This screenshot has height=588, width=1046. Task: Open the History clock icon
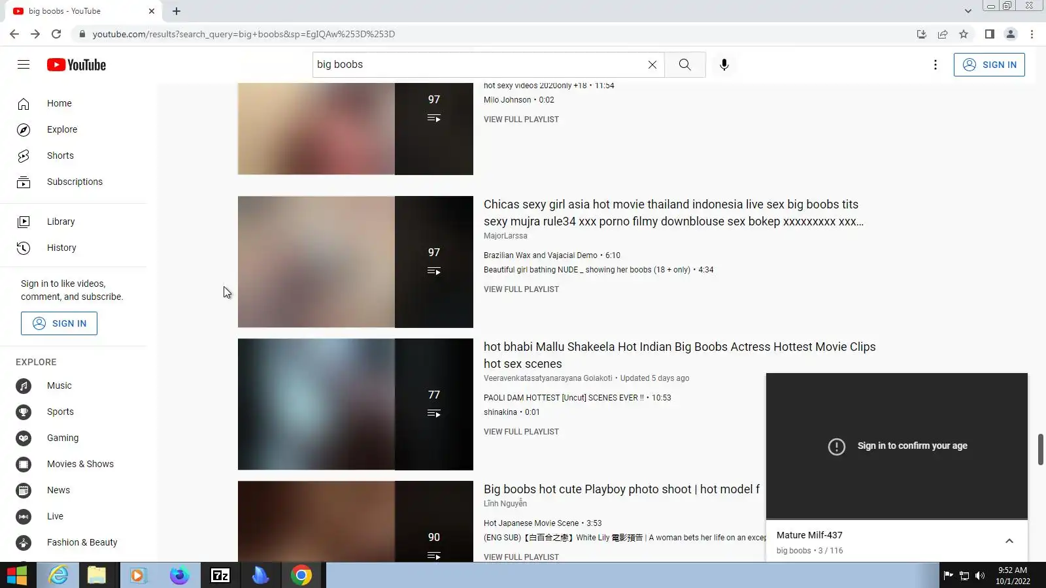pyautogui.click(x=24, y=248)
